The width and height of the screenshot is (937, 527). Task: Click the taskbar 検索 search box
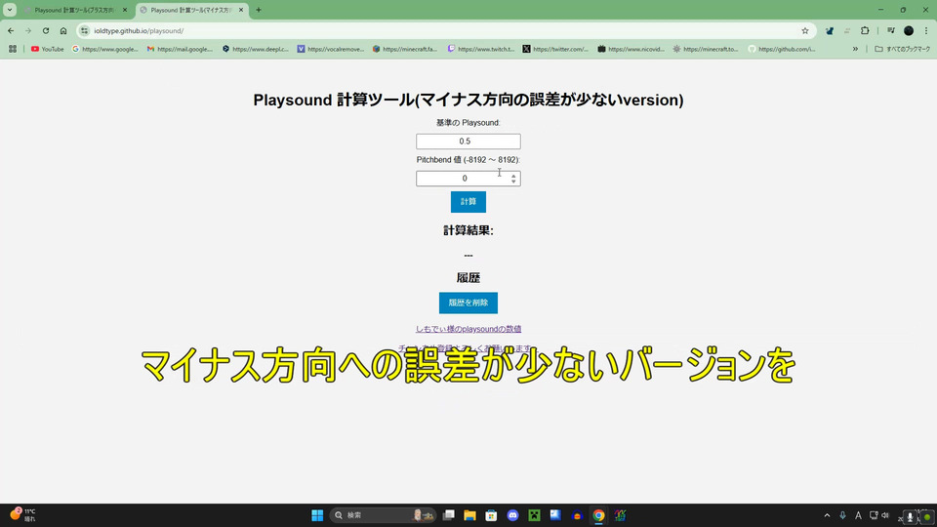[383, 515]
